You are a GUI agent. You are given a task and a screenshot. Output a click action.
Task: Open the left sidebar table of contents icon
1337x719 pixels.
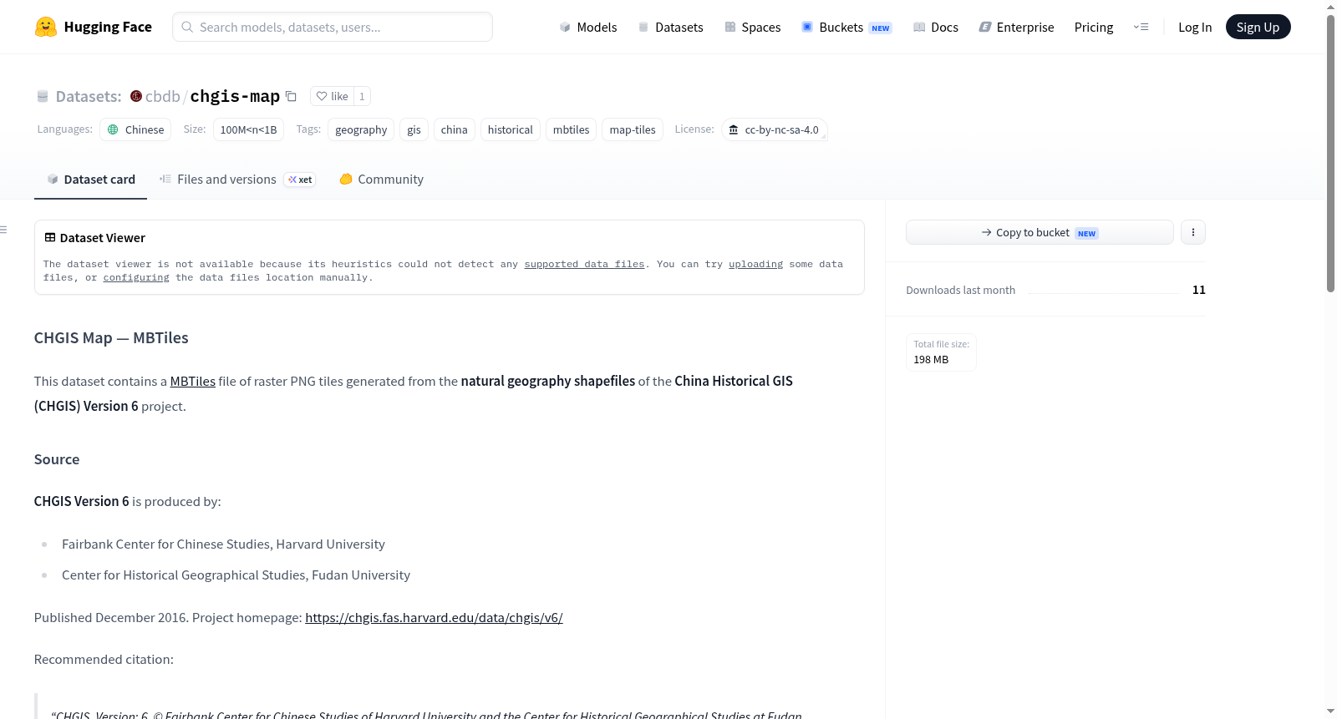coord(4,230)
